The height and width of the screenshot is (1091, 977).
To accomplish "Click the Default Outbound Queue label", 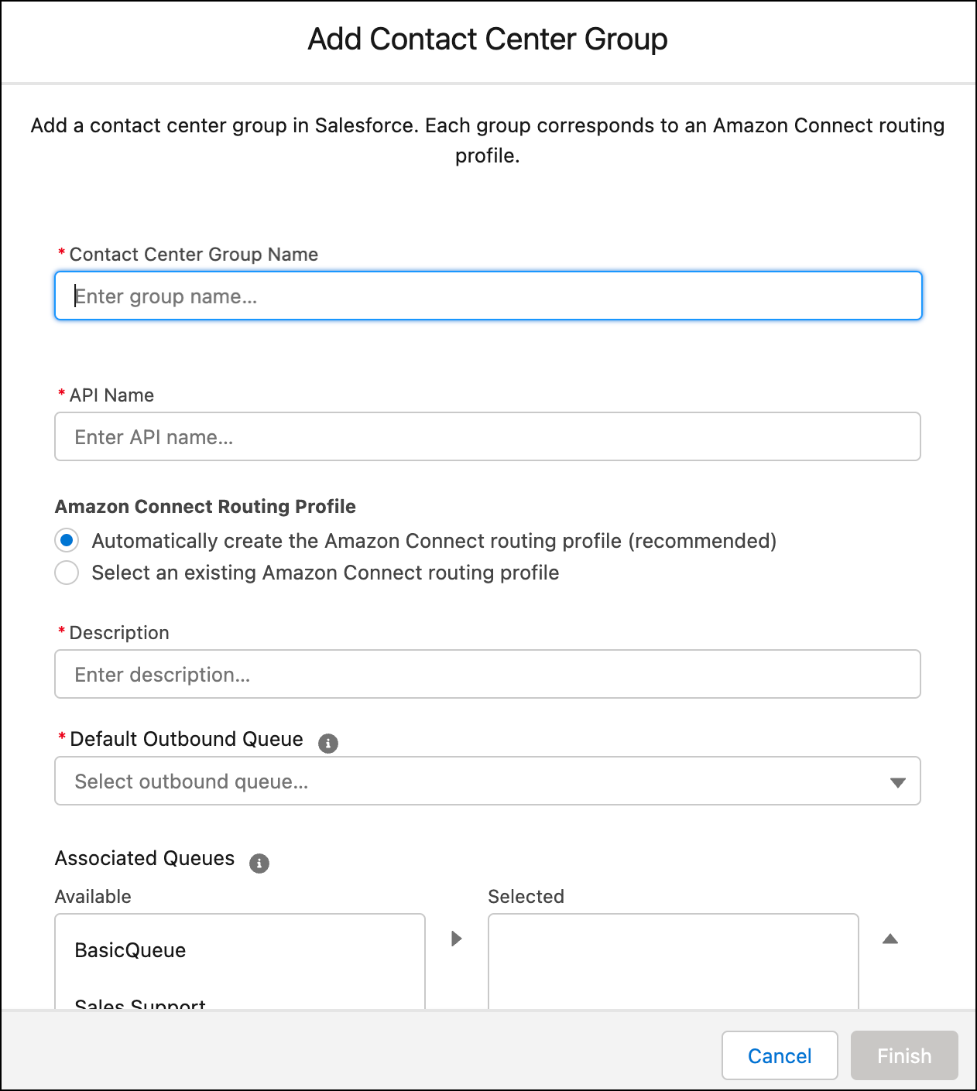I will click(187, 739).
